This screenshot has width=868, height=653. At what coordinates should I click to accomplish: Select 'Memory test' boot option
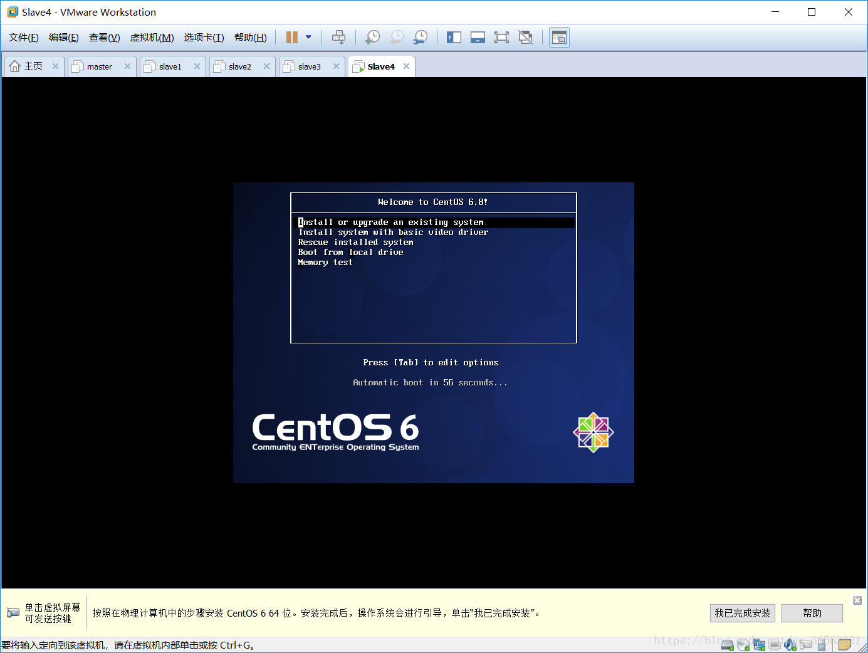point(325,263)
